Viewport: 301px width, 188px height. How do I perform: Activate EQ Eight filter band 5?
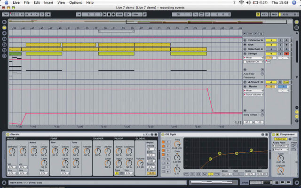(163, 159)
